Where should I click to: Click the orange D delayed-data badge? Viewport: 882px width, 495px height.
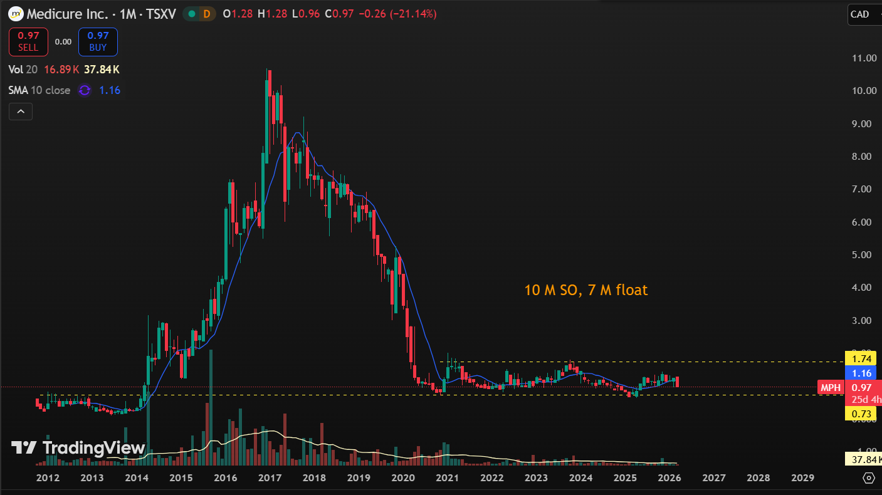coord(206,14)
